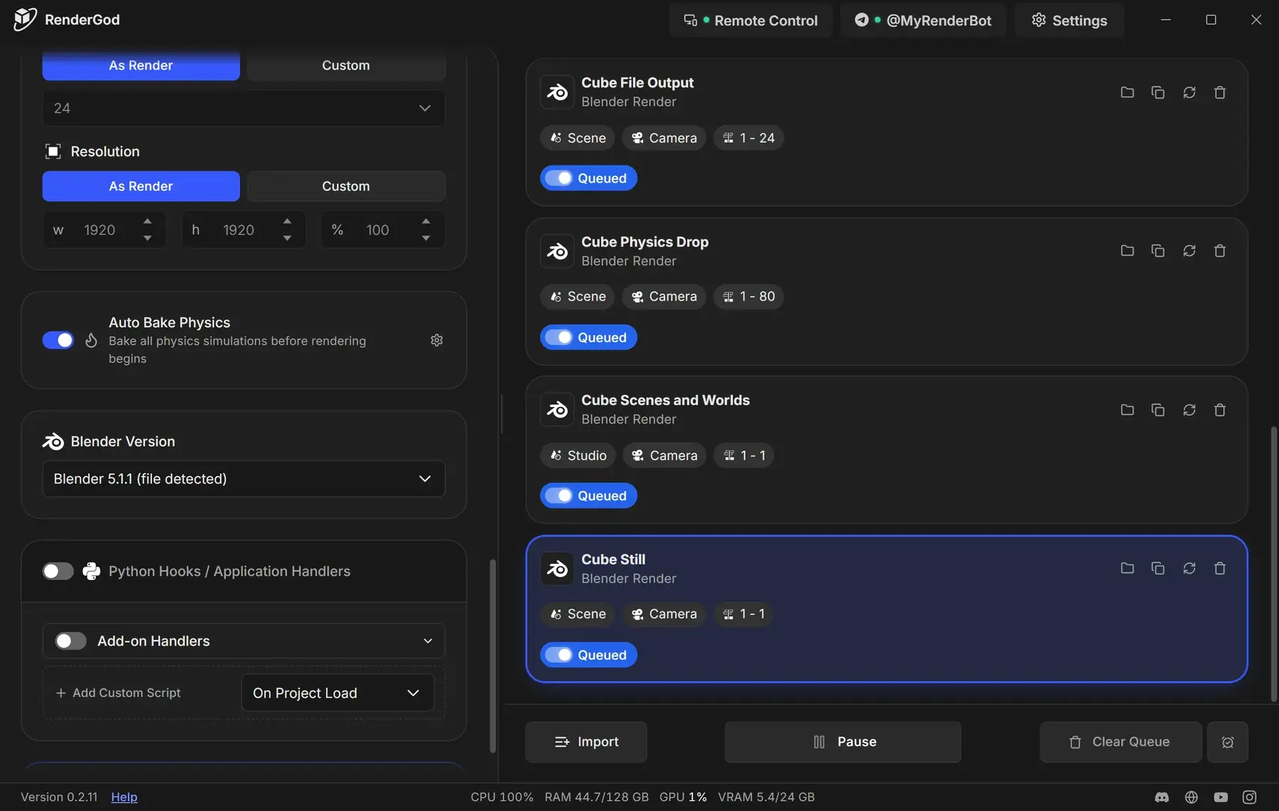
Task: Click the alarm icon beside Clear Queue
Action: (1227, 742)
